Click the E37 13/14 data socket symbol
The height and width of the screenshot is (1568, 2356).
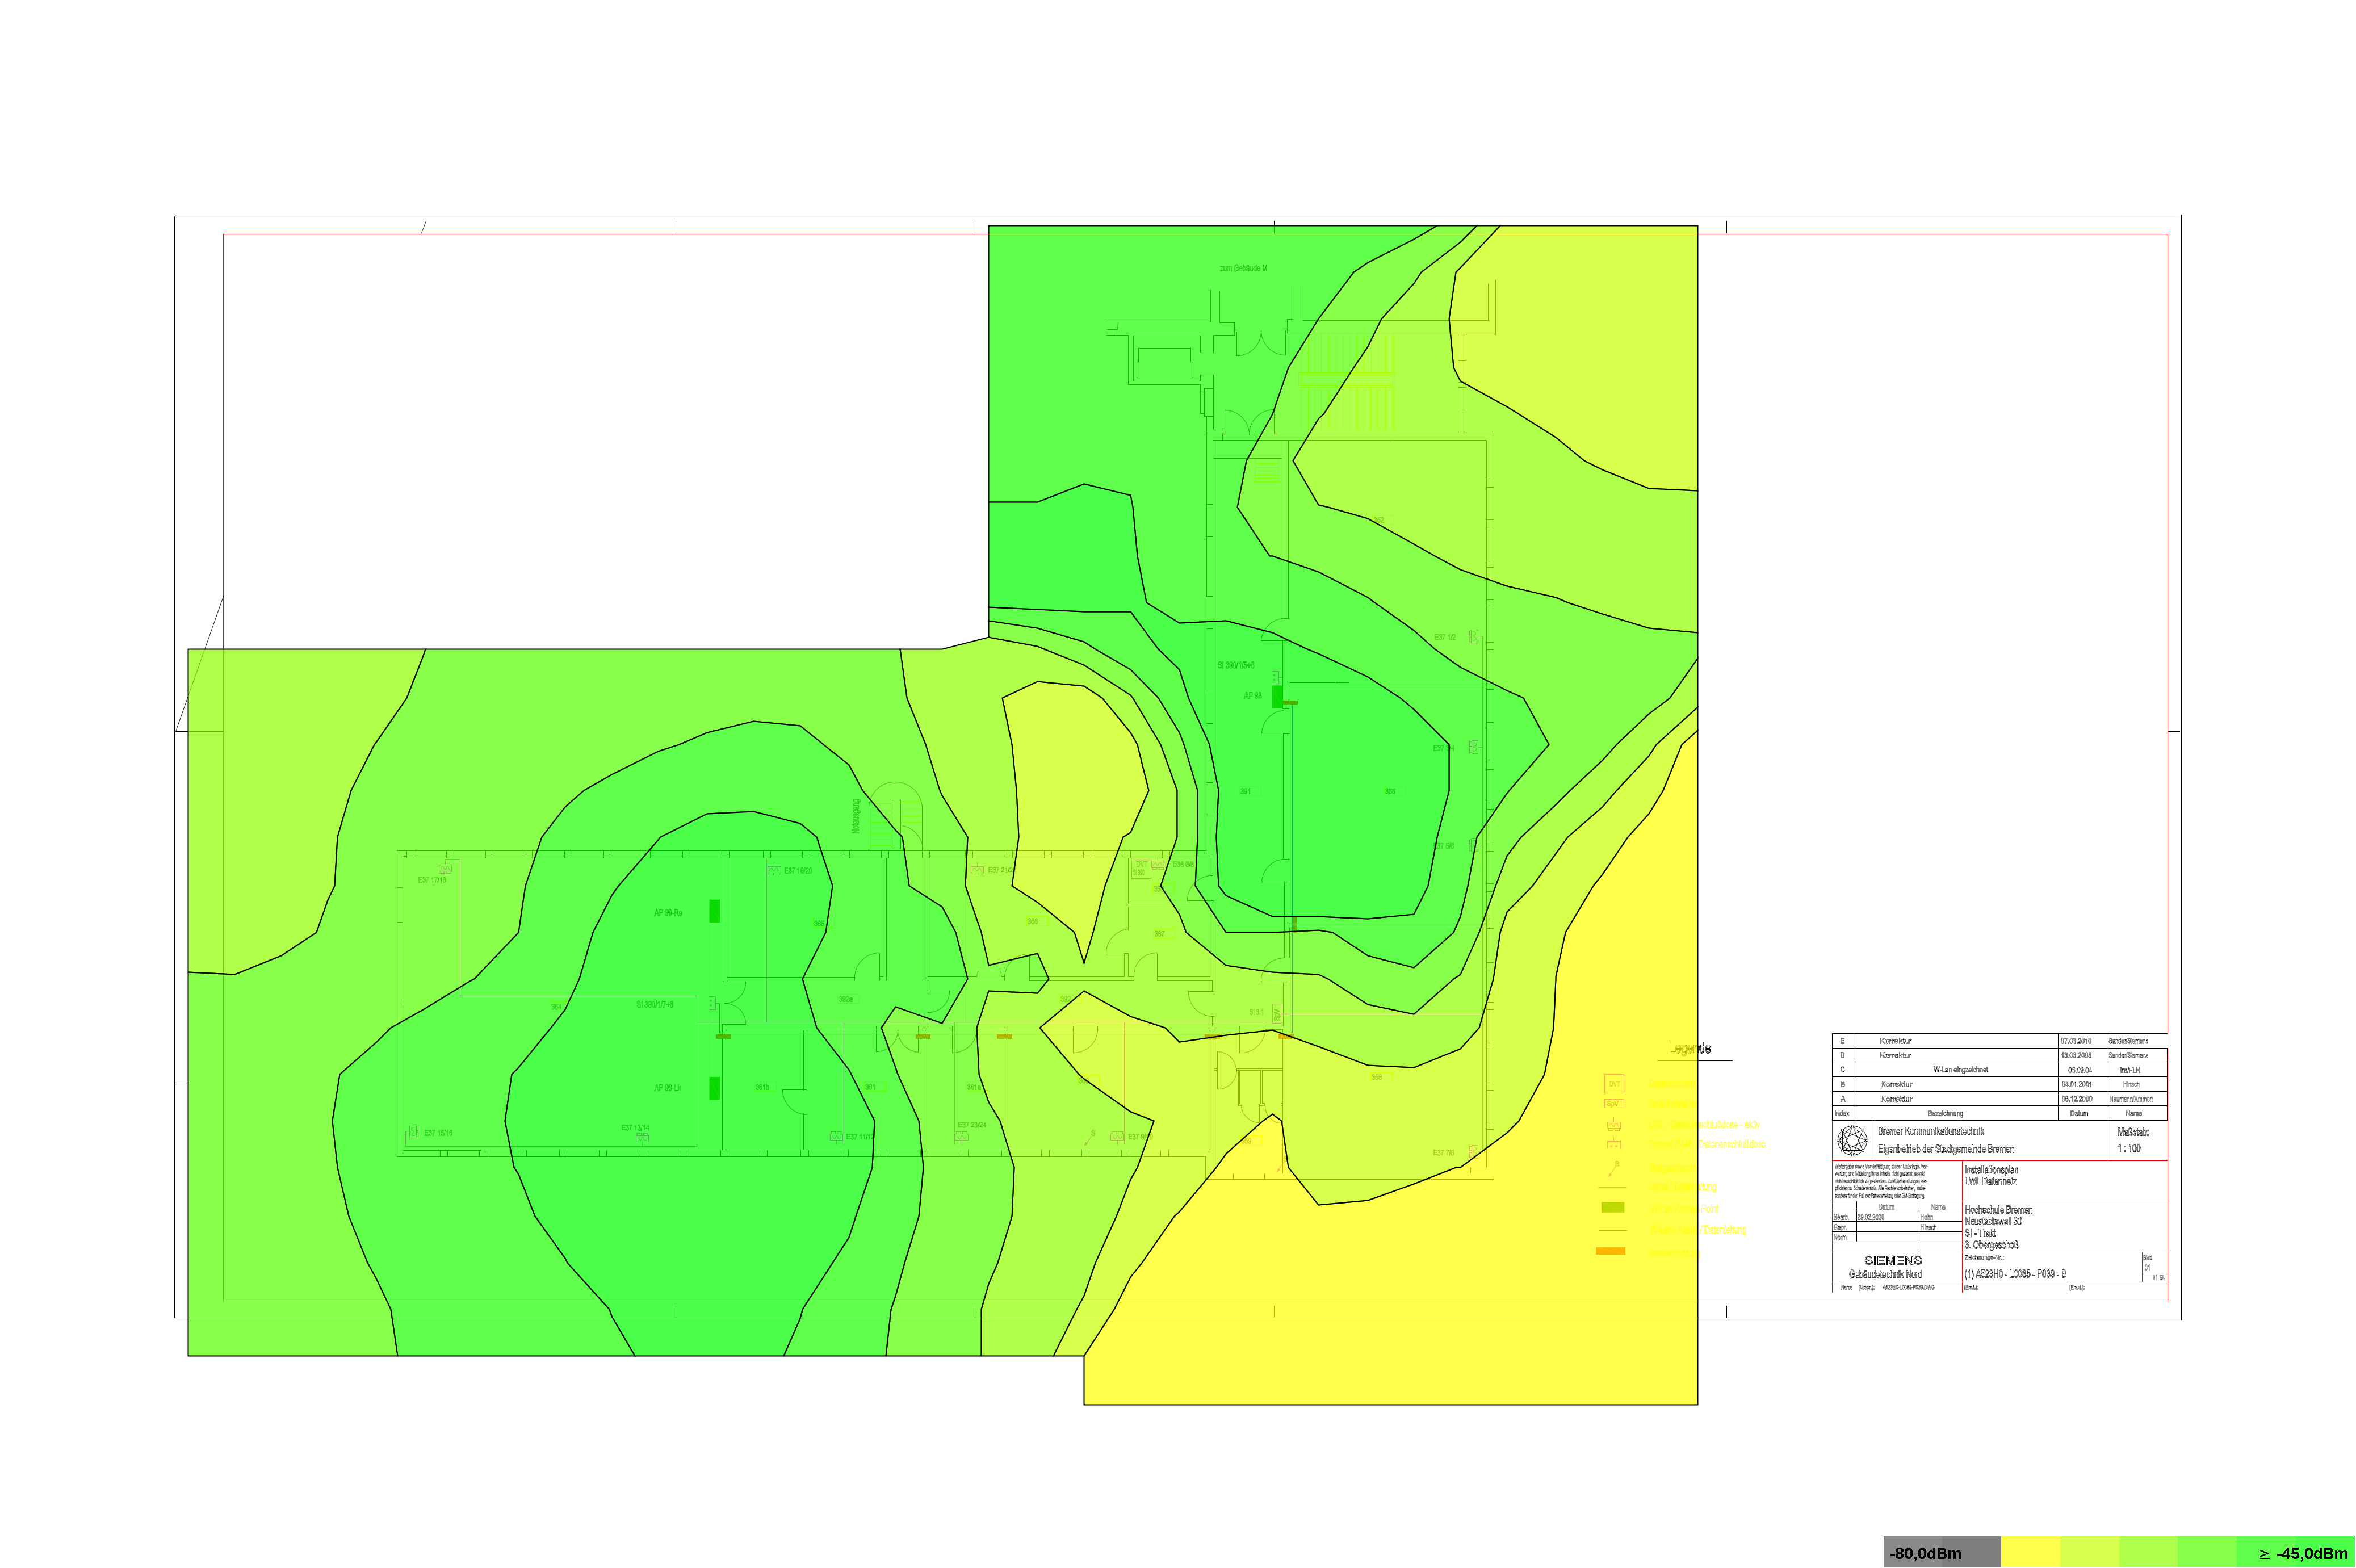[642, 1138]
